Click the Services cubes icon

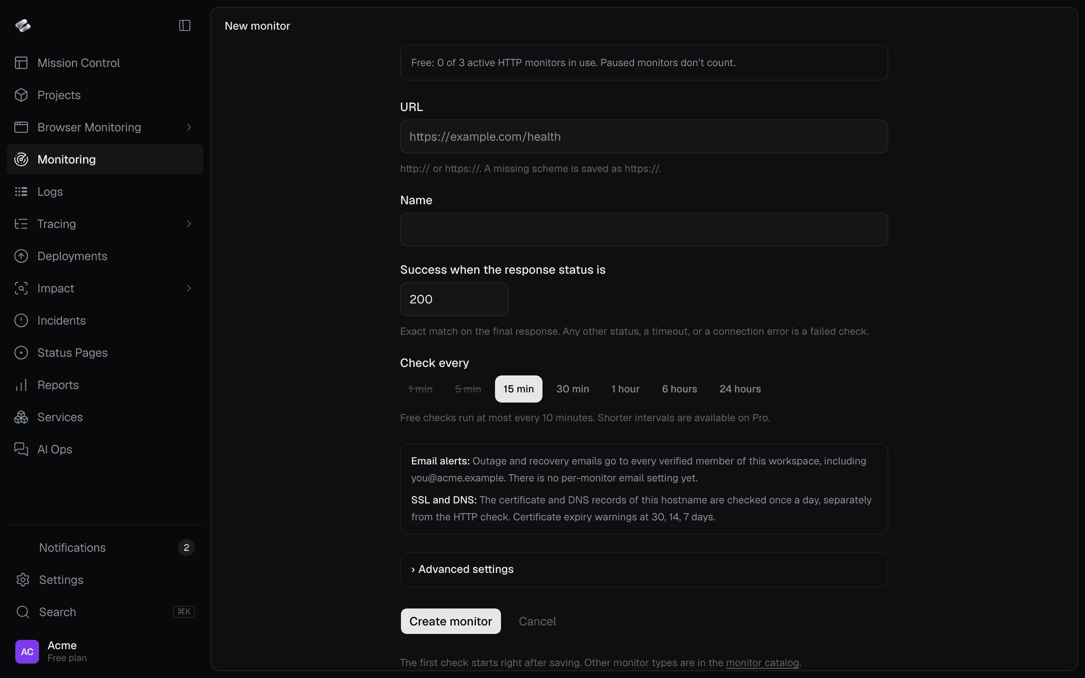pos(21,417)
